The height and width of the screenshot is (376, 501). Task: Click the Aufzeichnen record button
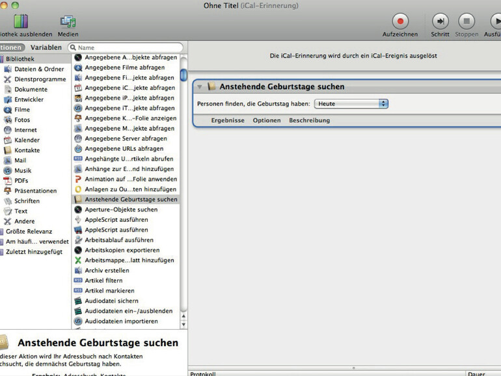(401, 21)
